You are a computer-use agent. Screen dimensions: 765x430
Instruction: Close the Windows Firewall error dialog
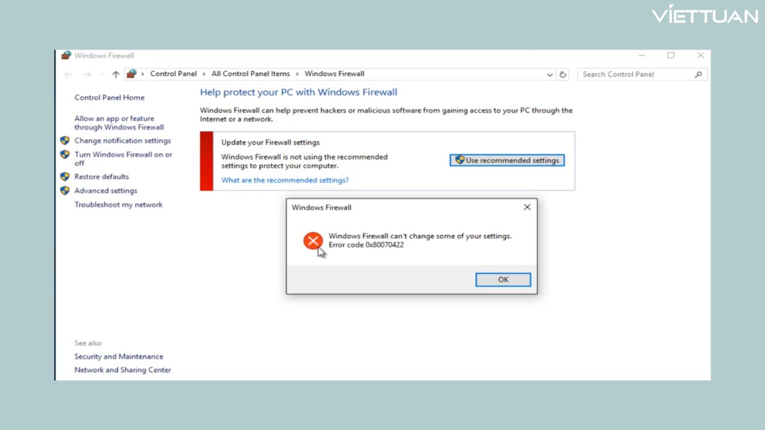tap(527, 207)
